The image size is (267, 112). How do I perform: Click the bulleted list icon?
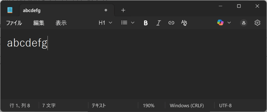[124, 23]
